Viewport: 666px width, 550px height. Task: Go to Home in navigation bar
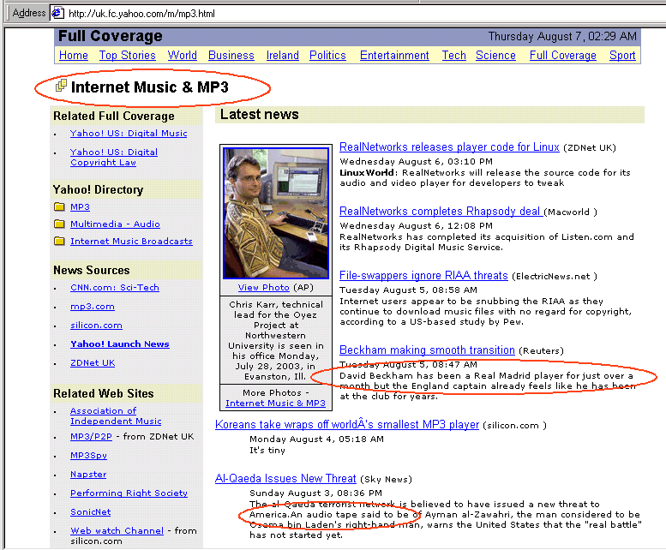coord(74,56)
